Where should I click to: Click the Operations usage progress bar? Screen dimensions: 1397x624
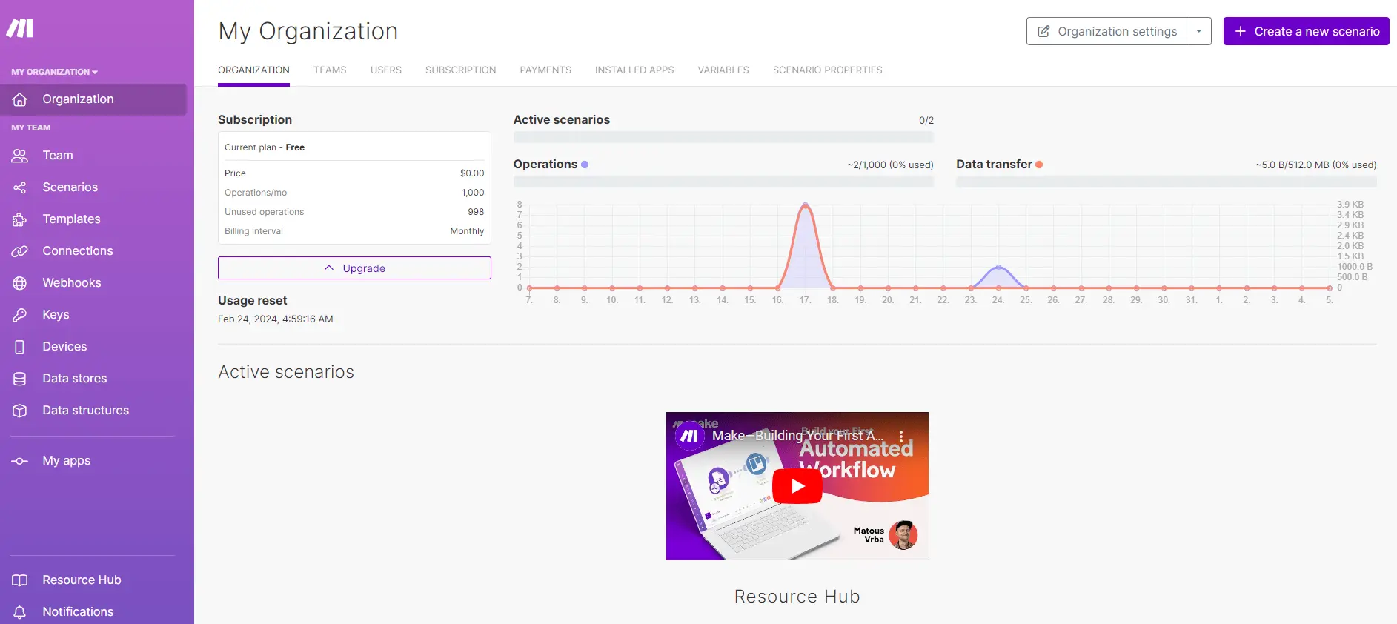tap(723, 182)
